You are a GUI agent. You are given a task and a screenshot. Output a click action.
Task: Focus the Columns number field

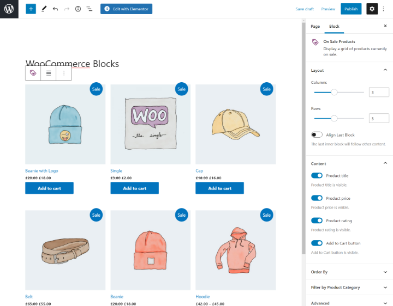click(379, 92)
